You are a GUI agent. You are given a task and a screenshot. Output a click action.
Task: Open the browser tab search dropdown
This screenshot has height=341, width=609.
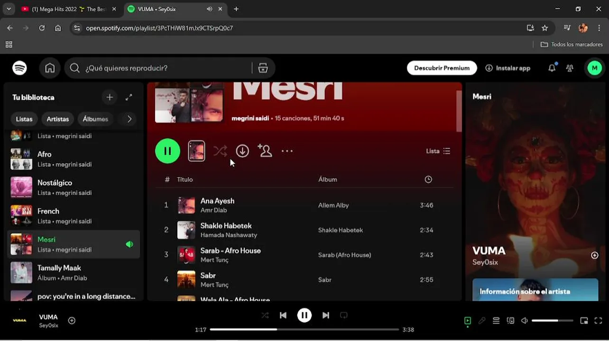9,9
